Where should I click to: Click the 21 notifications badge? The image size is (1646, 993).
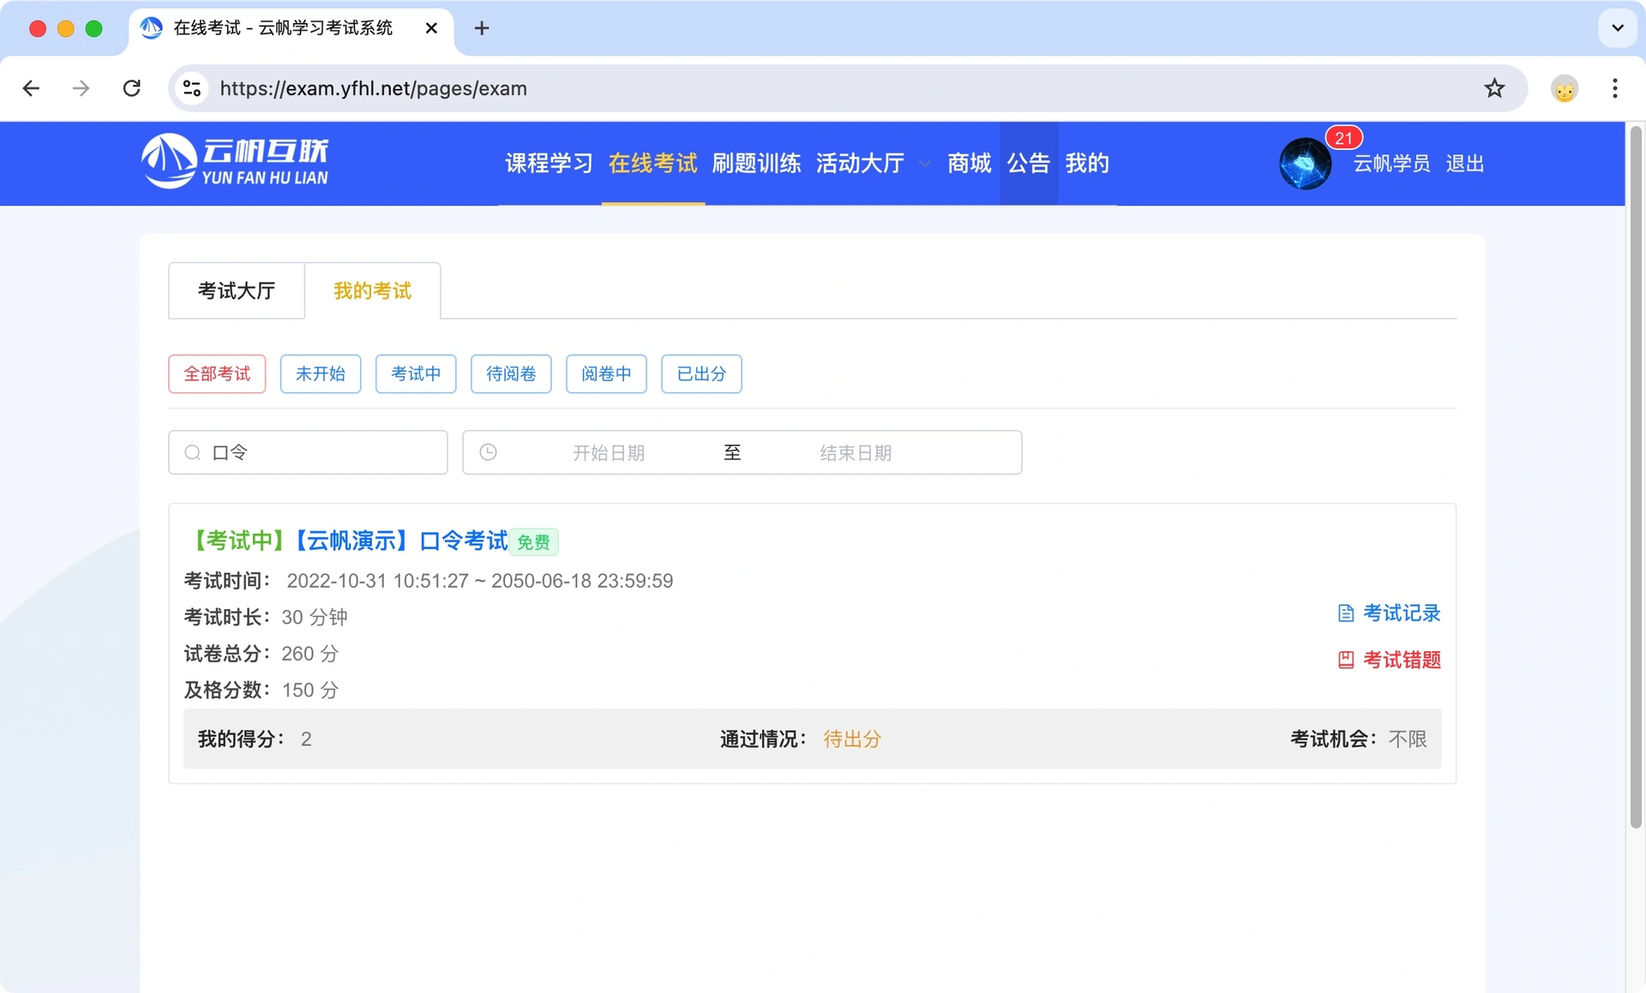[x=1343, y=138]
